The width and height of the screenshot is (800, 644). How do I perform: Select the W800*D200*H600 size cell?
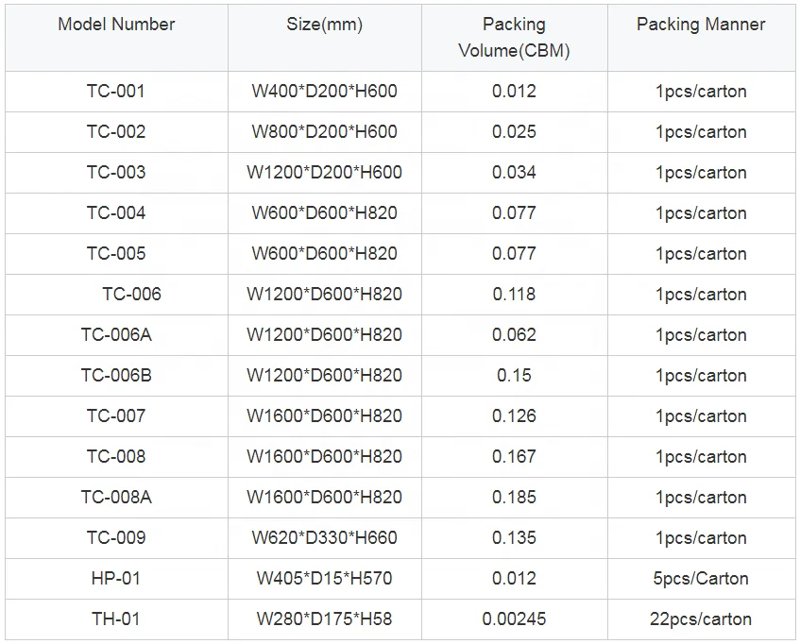coord(324,132)
